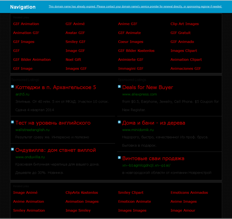The width and height of the screenshot is (232, 219).
Task: Open GIF Animate link
Action: click(130, 33)
